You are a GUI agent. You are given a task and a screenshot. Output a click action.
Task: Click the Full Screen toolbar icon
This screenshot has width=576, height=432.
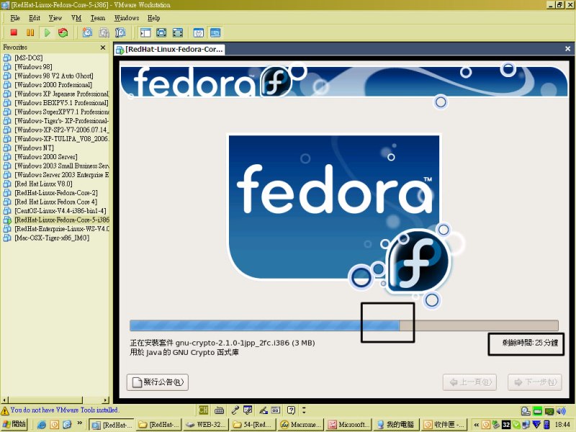tap(161, 32)
